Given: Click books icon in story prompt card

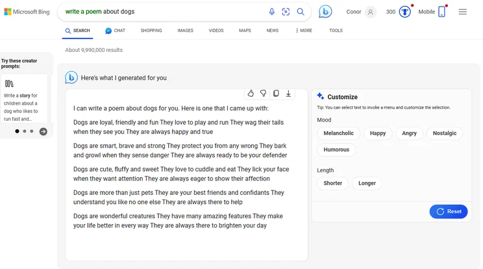Looking at the screenshot, I should pos(9,84).
